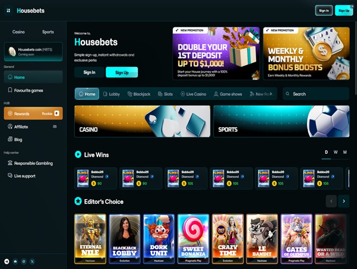Click Sign In below the welcome text

89,73
